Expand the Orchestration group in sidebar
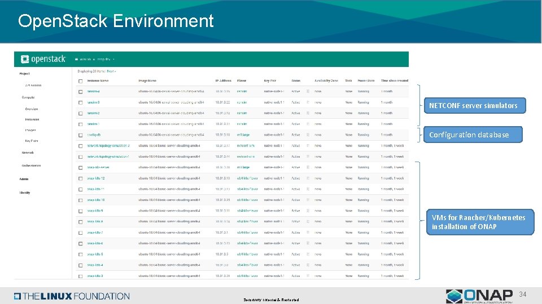This screenshot has width=542, height=304. coord(31,166)
